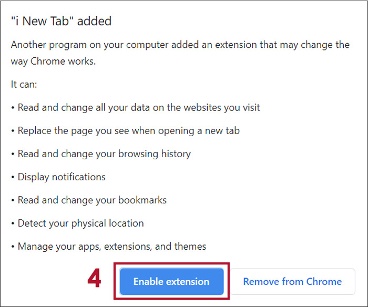Screen dimensions: 368x307
Task: Click the Enable extension button
Action: [171, 282]
